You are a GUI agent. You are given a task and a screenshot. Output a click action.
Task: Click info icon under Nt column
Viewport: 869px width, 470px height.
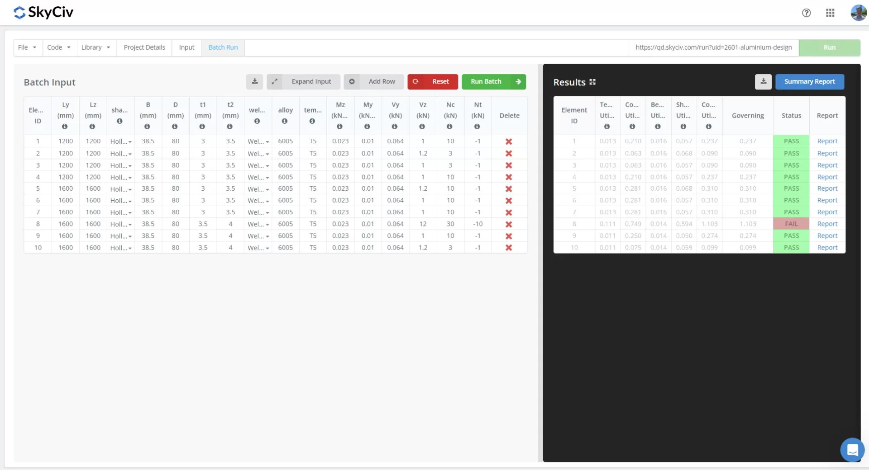pos(477,127)
